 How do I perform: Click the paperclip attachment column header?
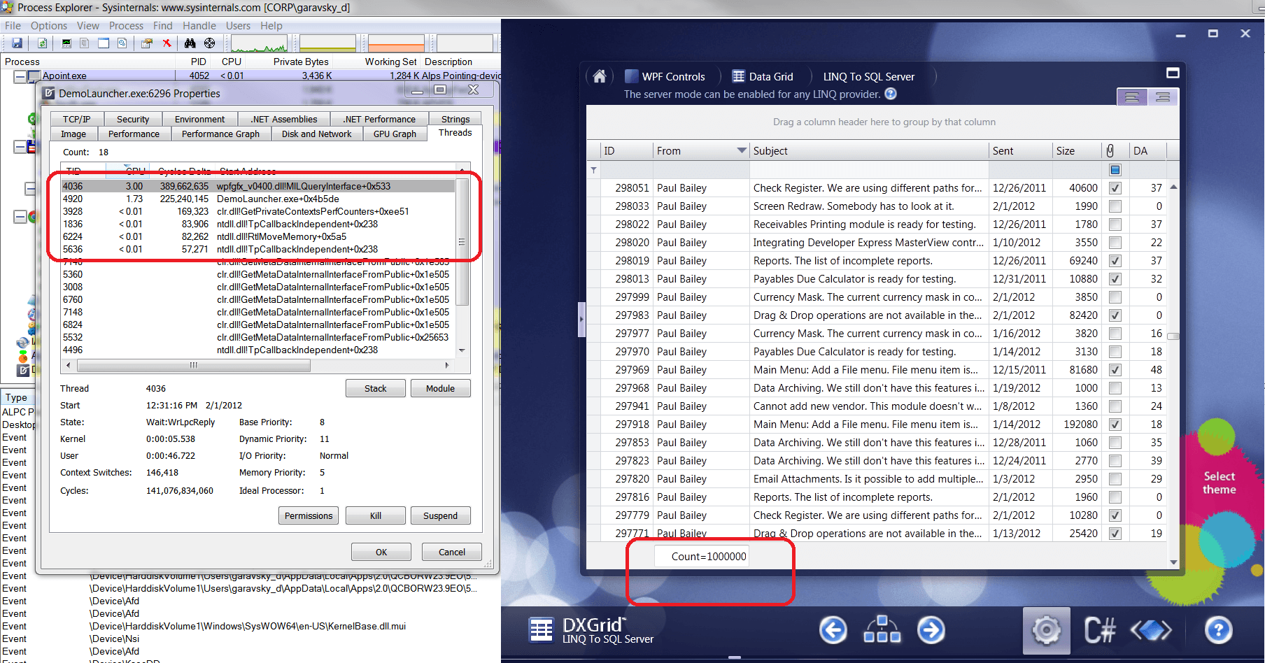(1110, 150)
